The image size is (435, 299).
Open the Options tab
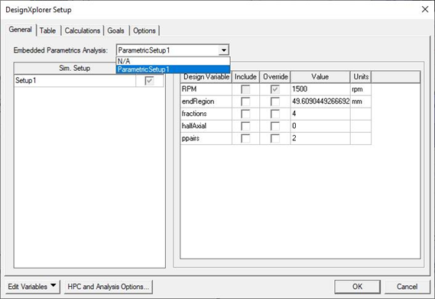pyautogui.click(x=144, y=31)
